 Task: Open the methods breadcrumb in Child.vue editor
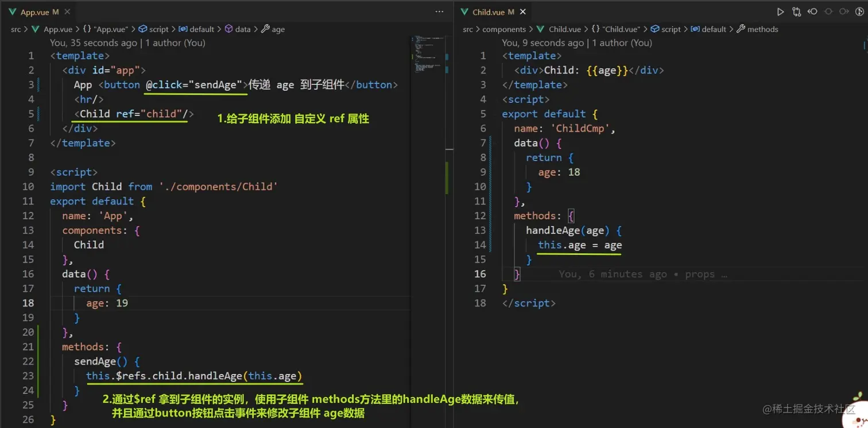[x=758, y=29]
